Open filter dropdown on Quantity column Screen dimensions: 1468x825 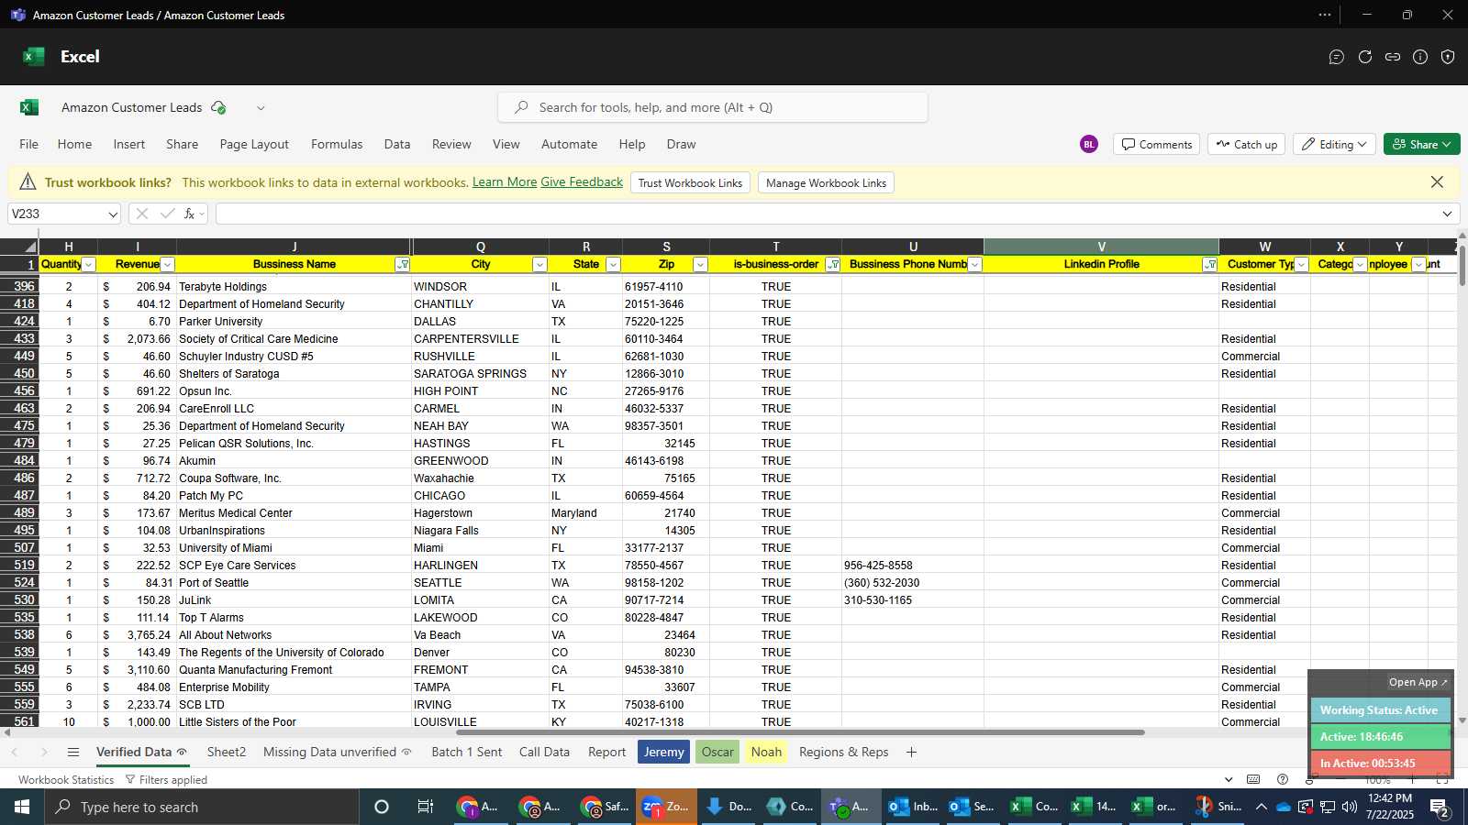click(89, 265)
